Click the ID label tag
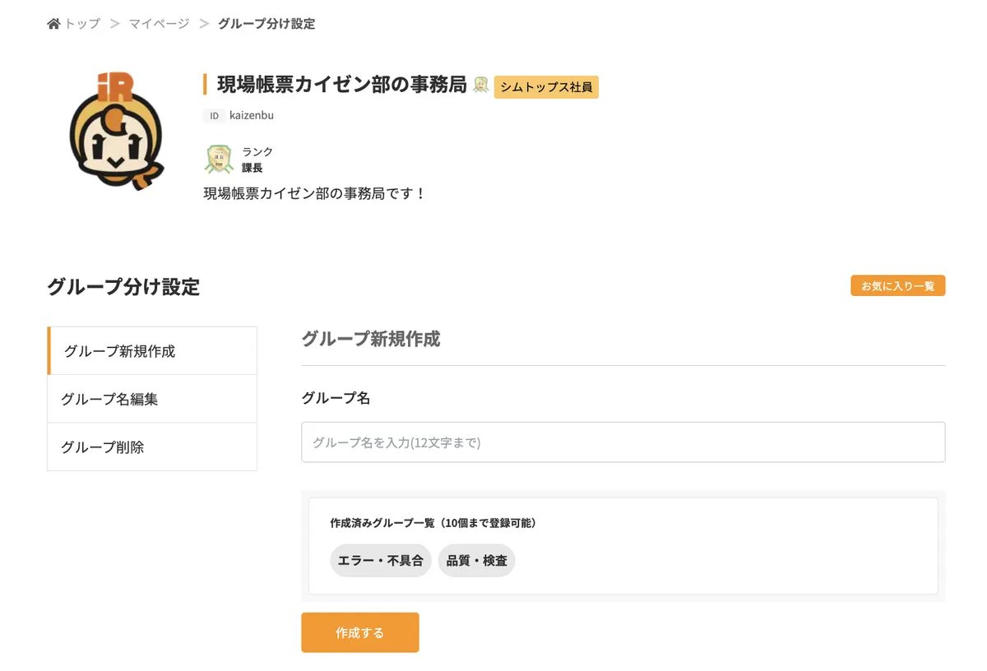This screenshot has width=987, height=671. pyautogui.click(x=214, y=116)
